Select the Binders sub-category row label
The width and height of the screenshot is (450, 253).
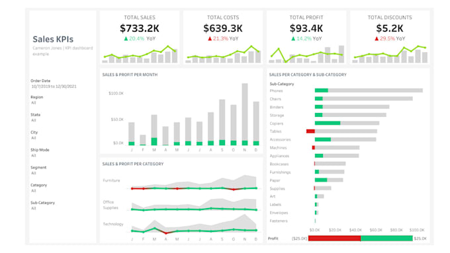277,107
